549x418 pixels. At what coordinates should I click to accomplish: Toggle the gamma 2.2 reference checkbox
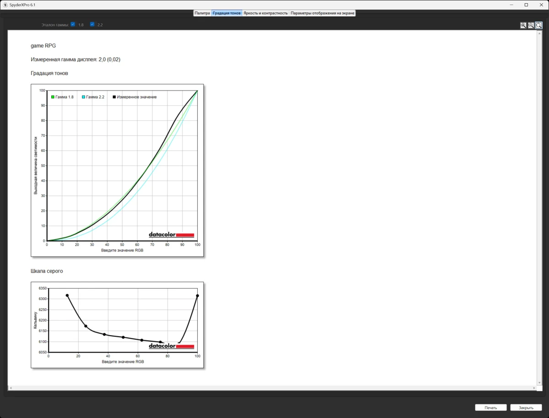92,24
